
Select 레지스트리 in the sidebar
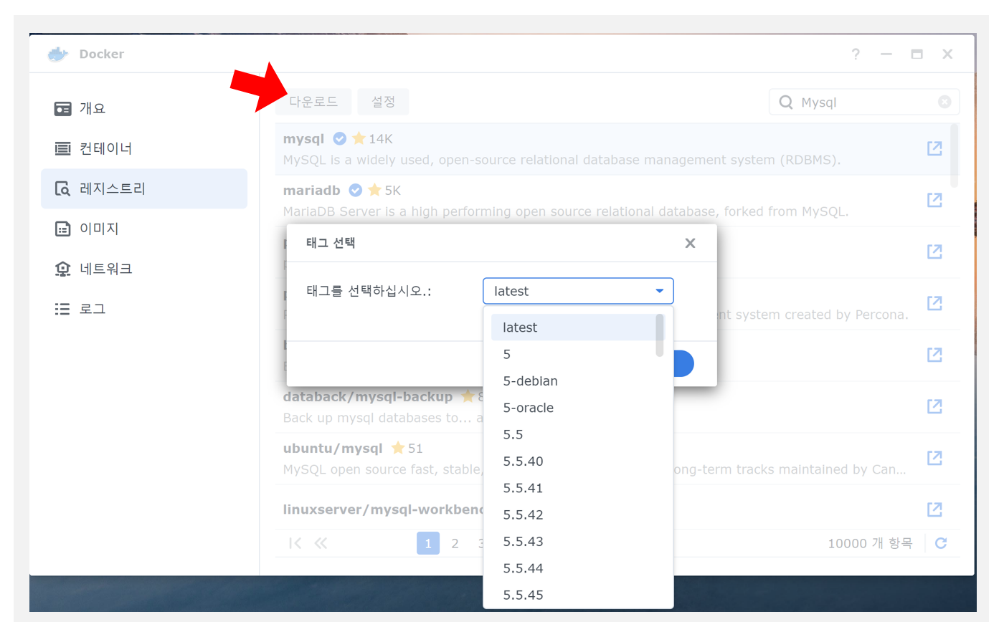pos(144,188)
